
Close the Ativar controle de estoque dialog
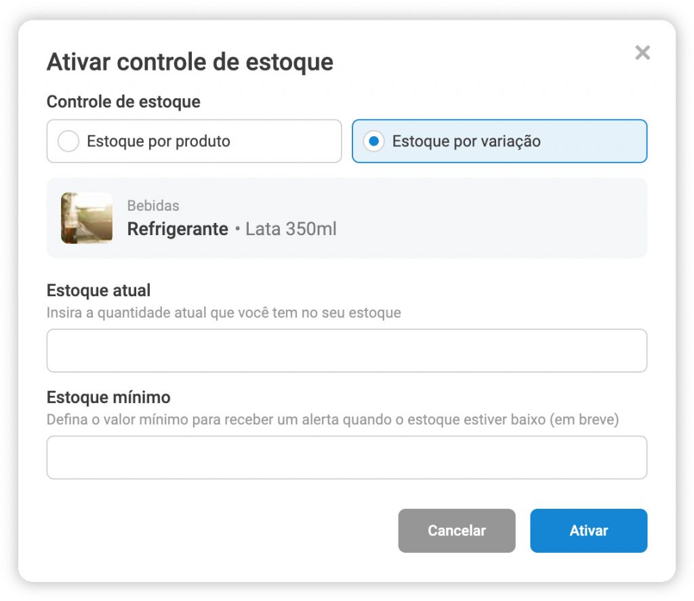tap(642, 53)
